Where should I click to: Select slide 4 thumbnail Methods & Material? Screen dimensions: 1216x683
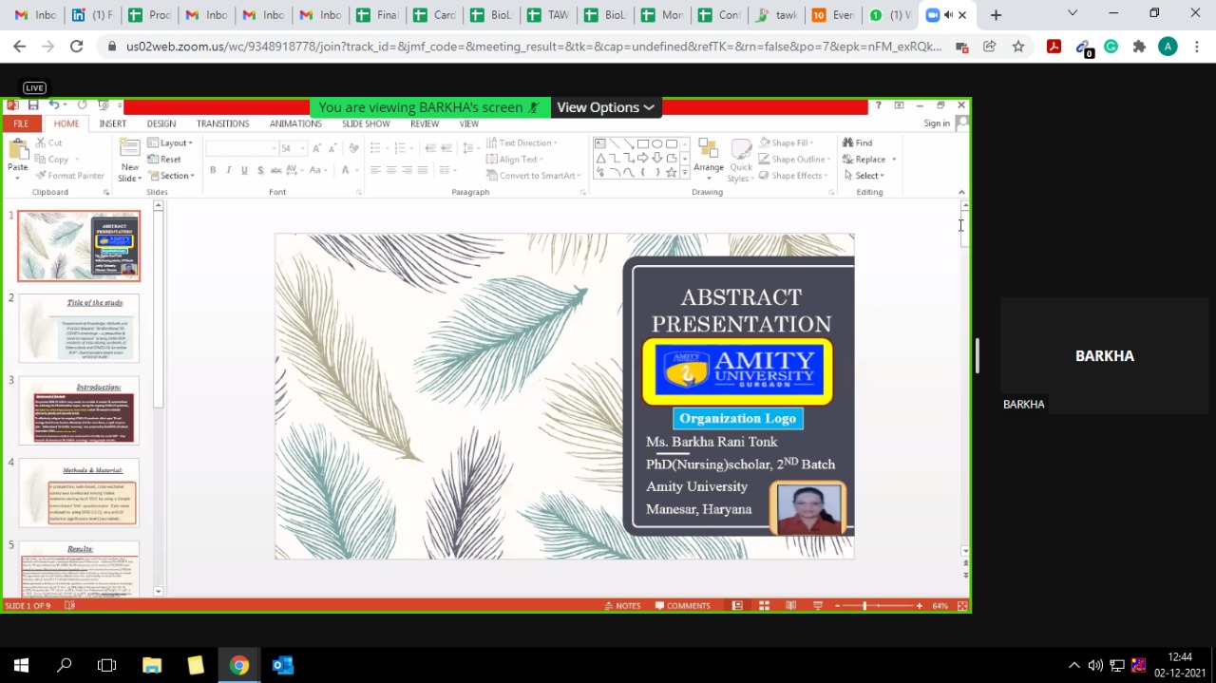point(79,493)
